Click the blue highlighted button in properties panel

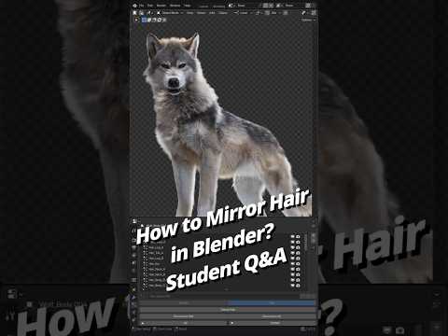tap(272, 302)
